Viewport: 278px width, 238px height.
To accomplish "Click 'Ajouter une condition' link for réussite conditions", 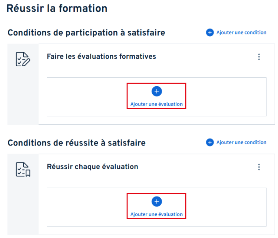I will click(241, 143).
